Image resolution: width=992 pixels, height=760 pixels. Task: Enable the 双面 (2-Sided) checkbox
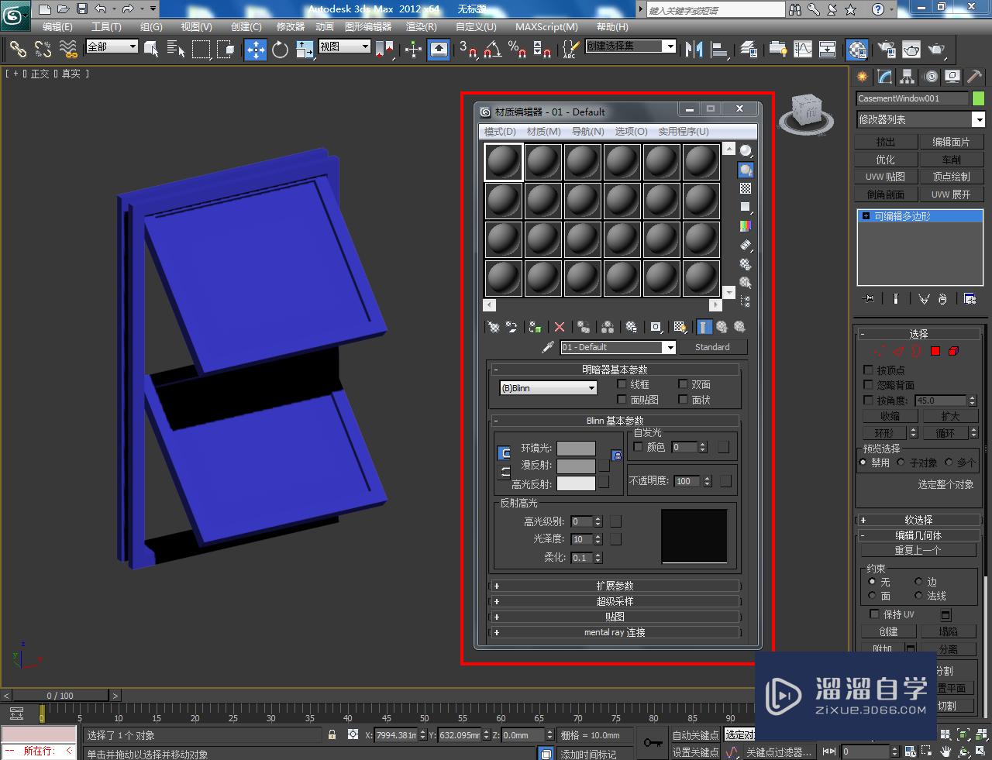coord(683,384)
